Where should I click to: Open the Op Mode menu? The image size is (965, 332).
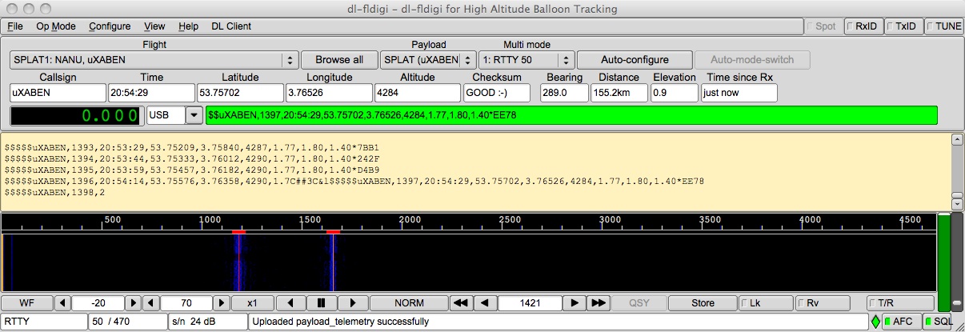tap(56, 26)
